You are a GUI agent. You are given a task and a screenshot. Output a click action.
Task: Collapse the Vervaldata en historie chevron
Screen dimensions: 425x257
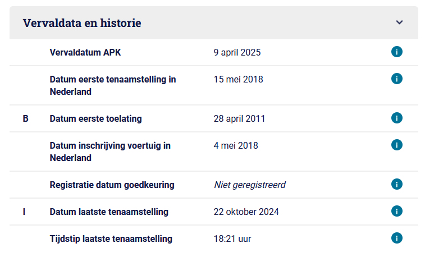[x=399, y=22]
